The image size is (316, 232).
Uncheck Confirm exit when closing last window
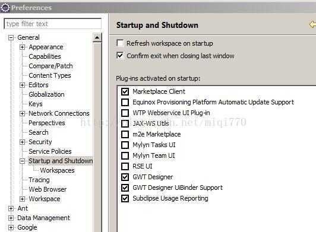click(x=120, y=55)
